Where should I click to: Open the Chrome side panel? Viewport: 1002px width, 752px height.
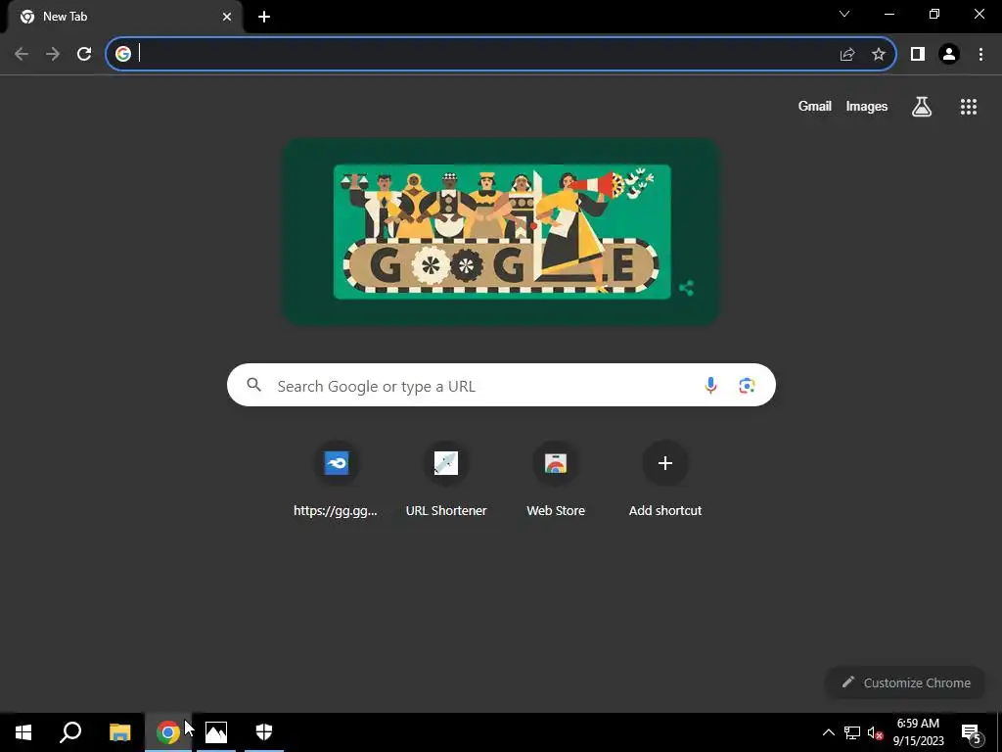[x=918, y=54]
